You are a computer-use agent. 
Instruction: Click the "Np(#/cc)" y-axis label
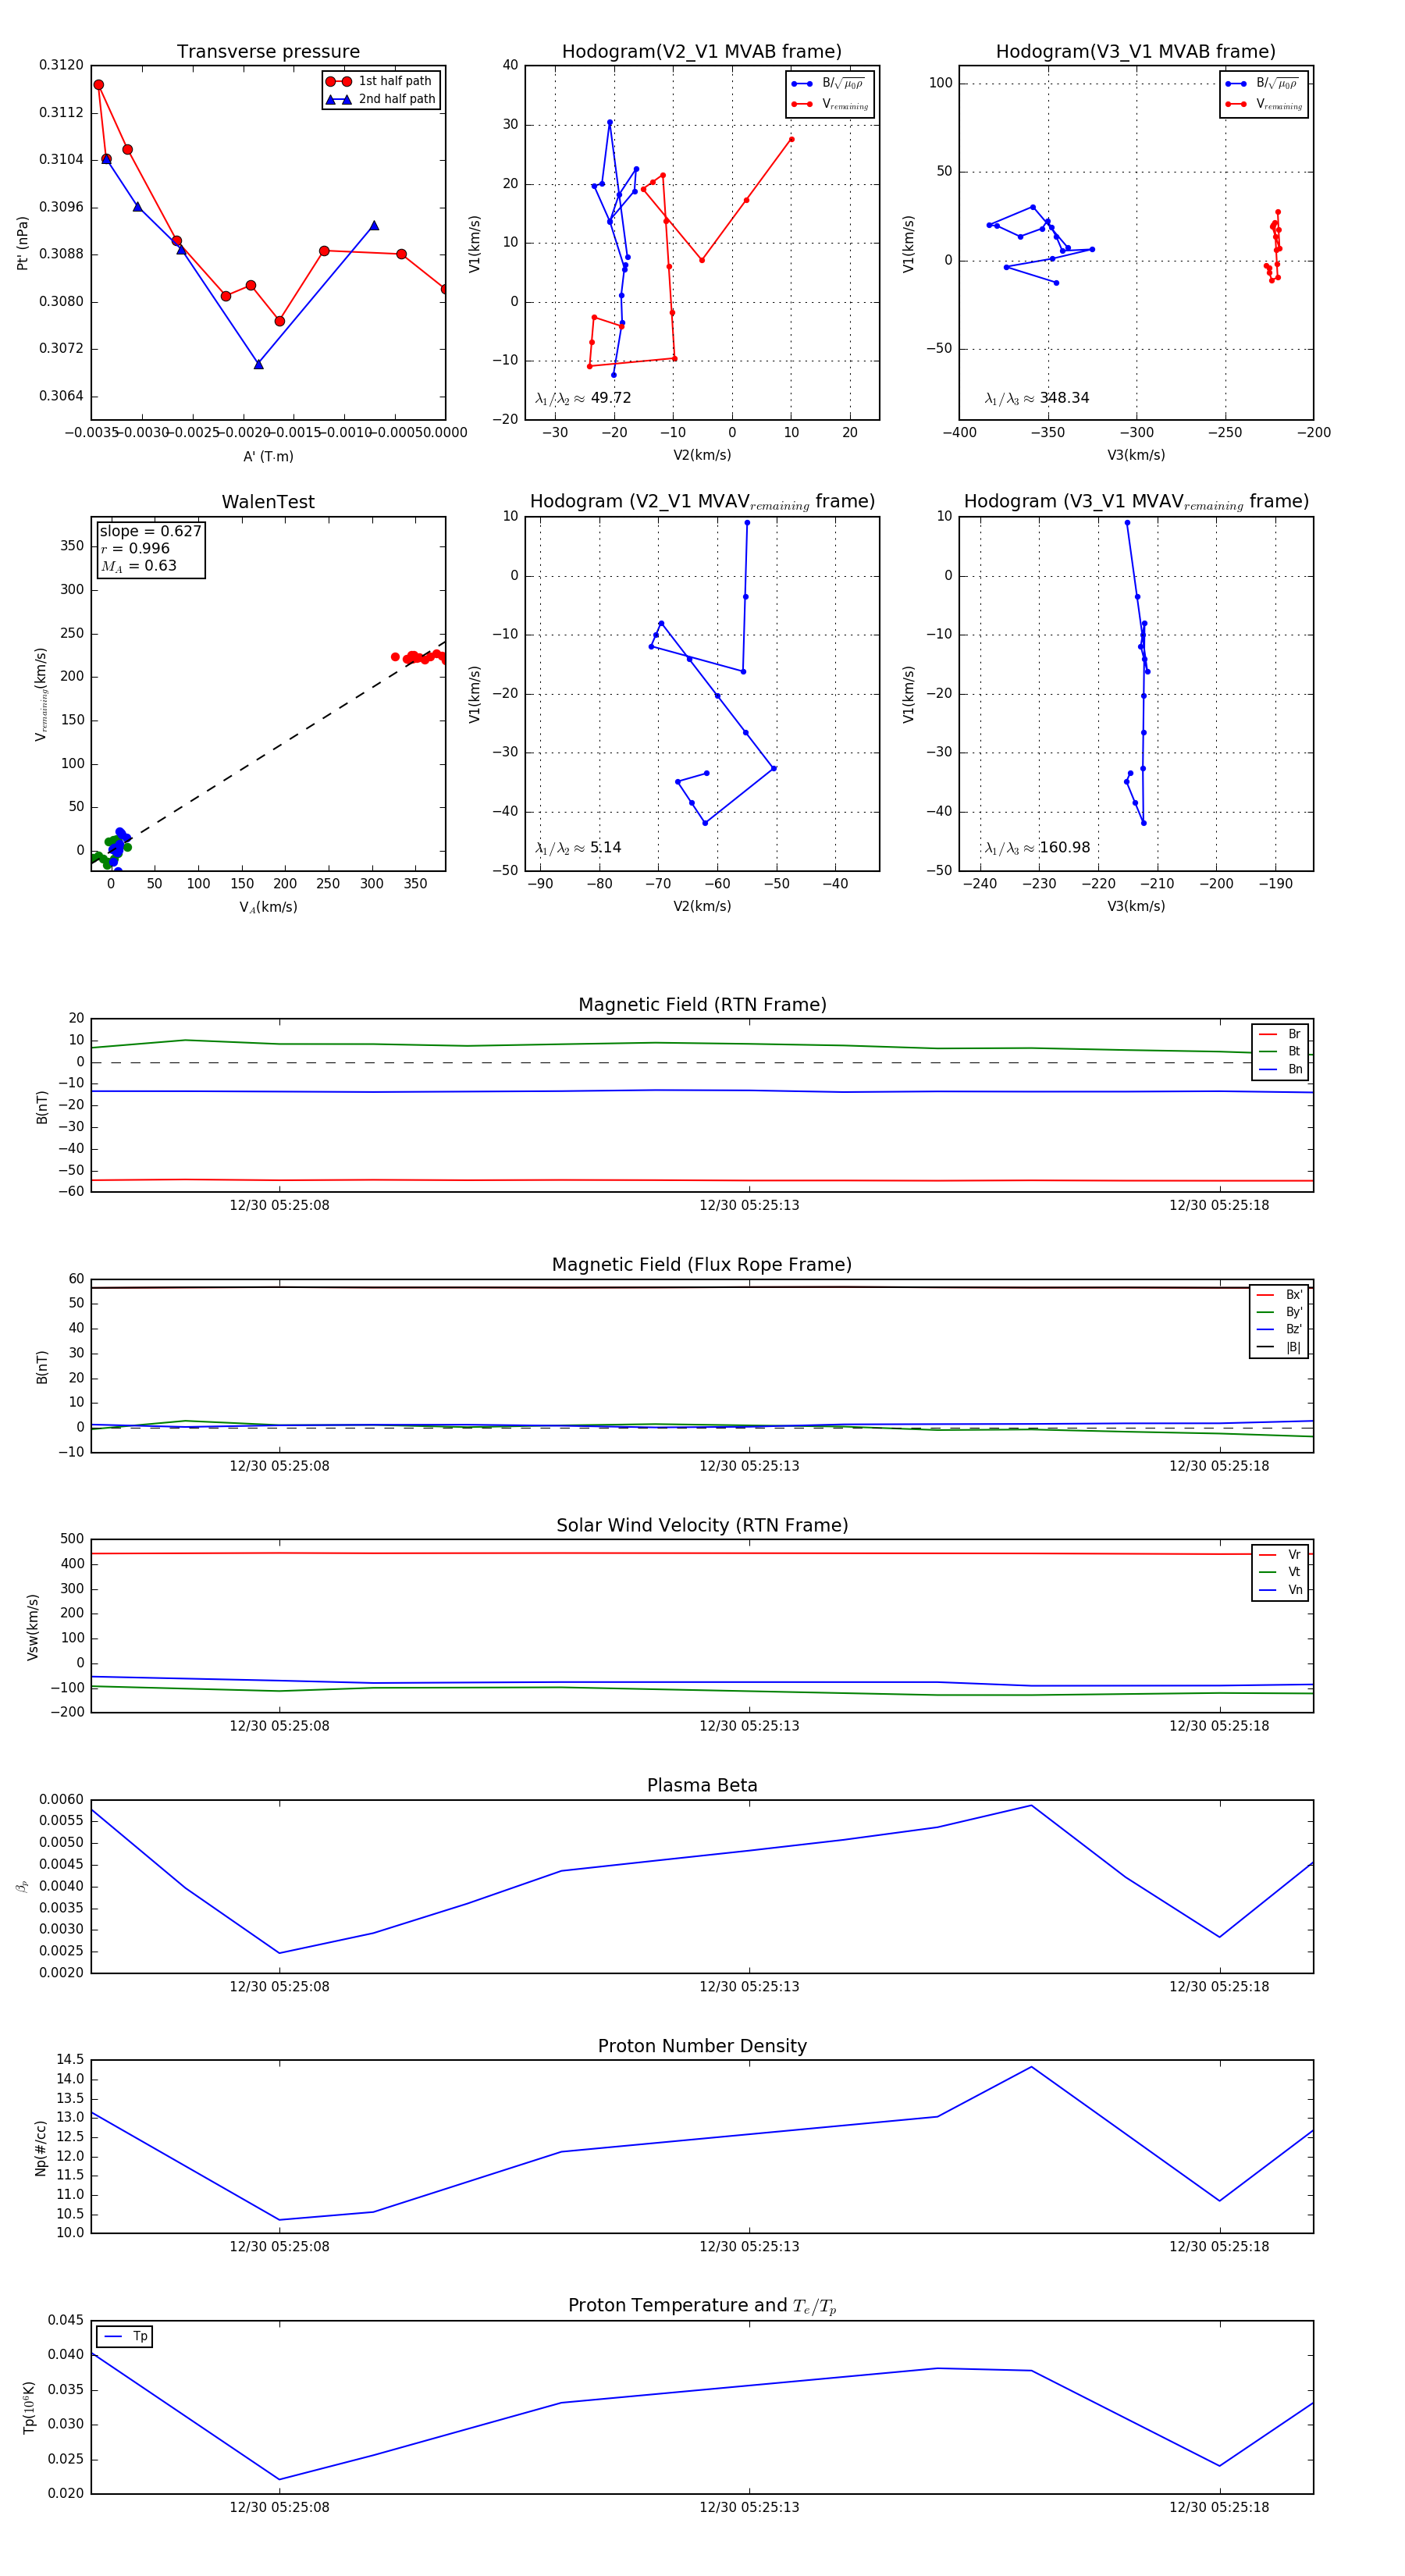click(x=40, y=2147)
